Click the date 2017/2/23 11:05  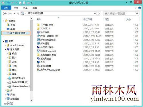(x=92, y=51)
